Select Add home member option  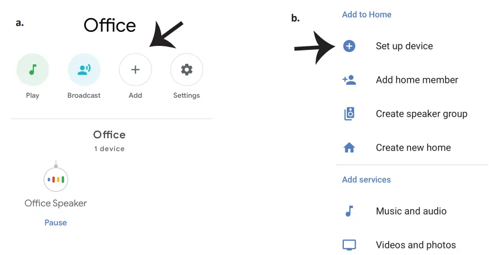[417, 80]
